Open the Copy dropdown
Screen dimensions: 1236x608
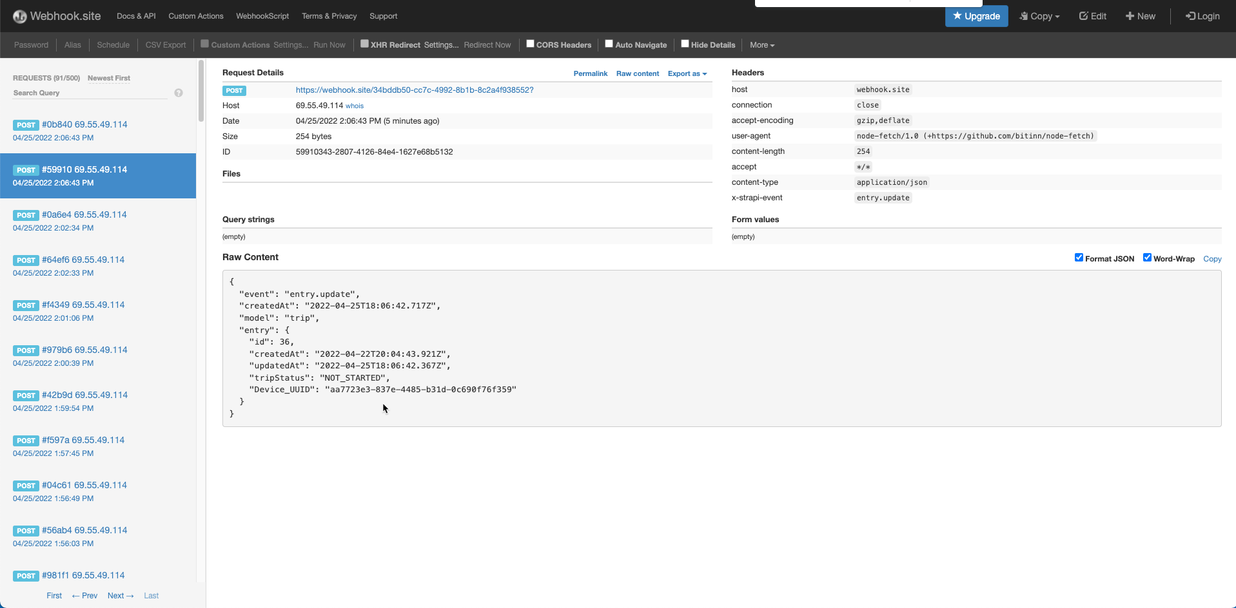[x=1039, y=16]
